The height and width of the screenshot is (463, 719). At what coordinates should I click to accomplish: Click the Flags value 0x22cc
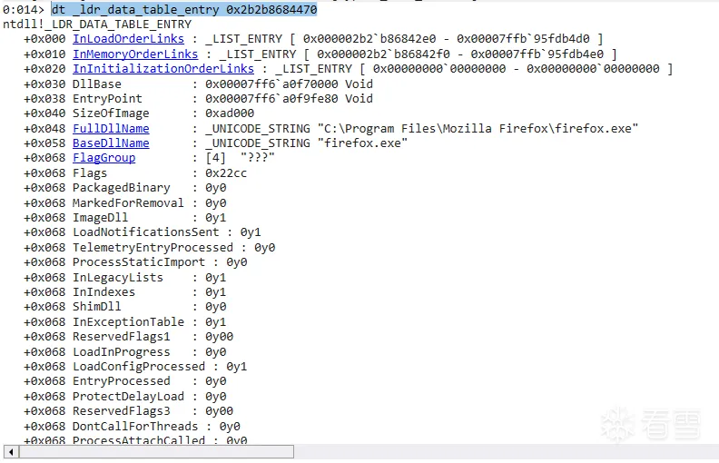pyautogui.click(x=226, y=172)
